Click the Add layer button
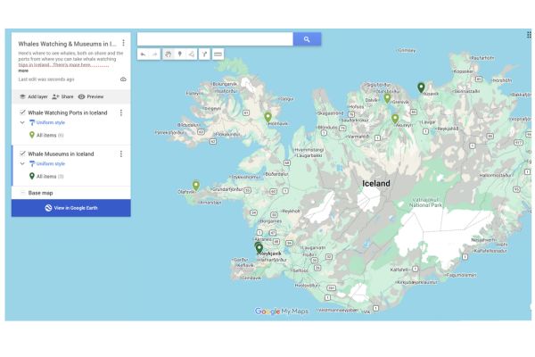Image resolution: width=535 pixels, height=357 pixels. (34, 96)
